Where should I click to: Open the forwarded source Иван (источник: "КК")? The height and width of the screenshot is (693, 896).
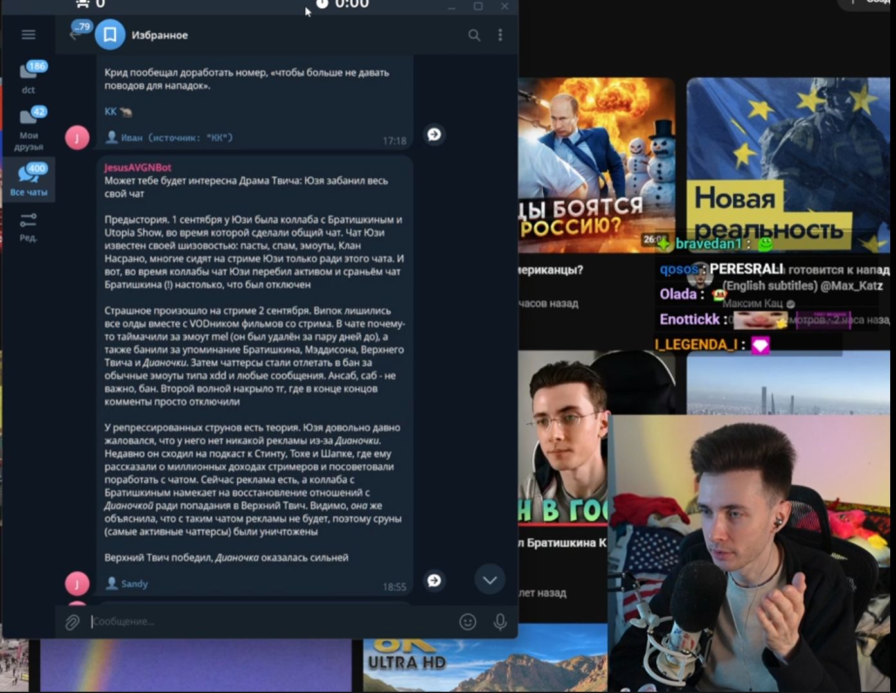pos(169,137)
